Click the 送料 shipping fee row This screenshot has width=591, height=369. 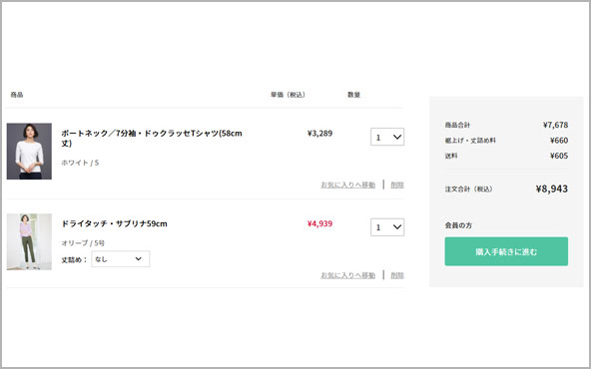click(x=506, y=156)
